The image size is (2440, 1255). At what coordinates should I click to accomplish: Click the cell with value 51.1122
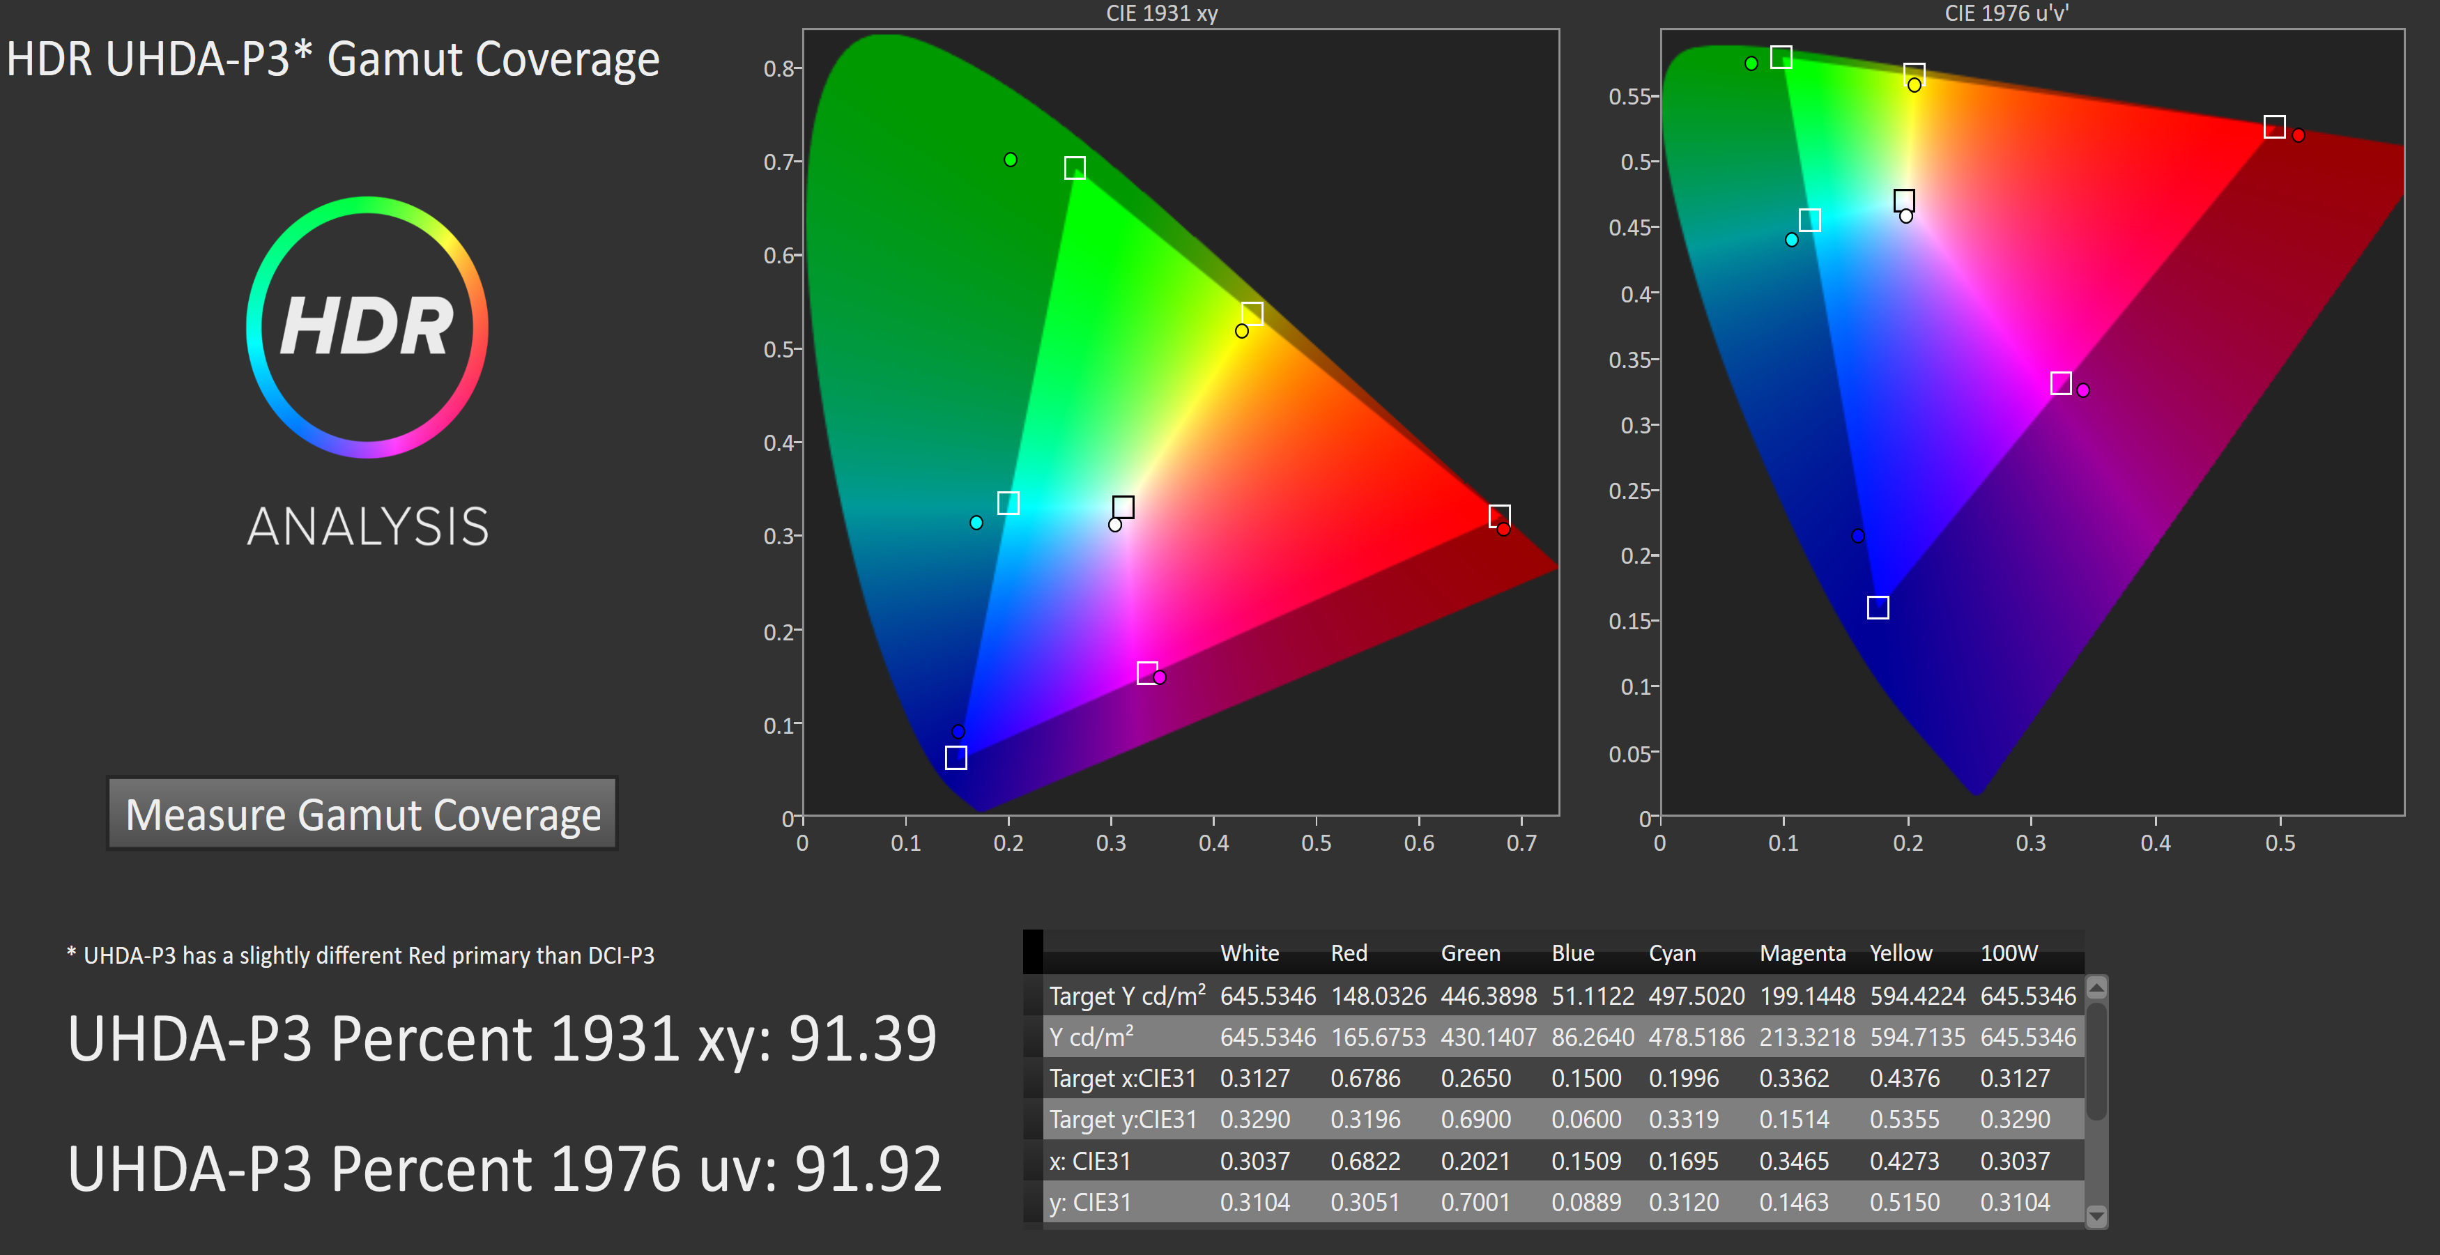click(x=1593, y=996)
